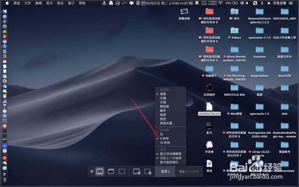Select the record selected portion tool

(x=148, y=171)
